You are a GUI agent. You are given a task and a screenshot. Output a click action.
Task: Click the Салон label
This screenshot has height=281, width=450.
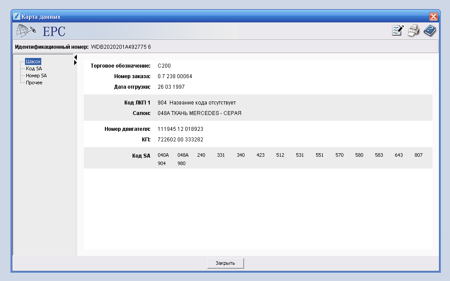pos(141,113)
